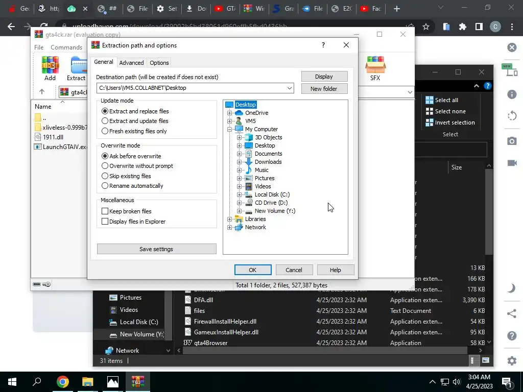Select the Network icon in dialog tree
This screenshot has width=523, height=392.
coord(239,227)
